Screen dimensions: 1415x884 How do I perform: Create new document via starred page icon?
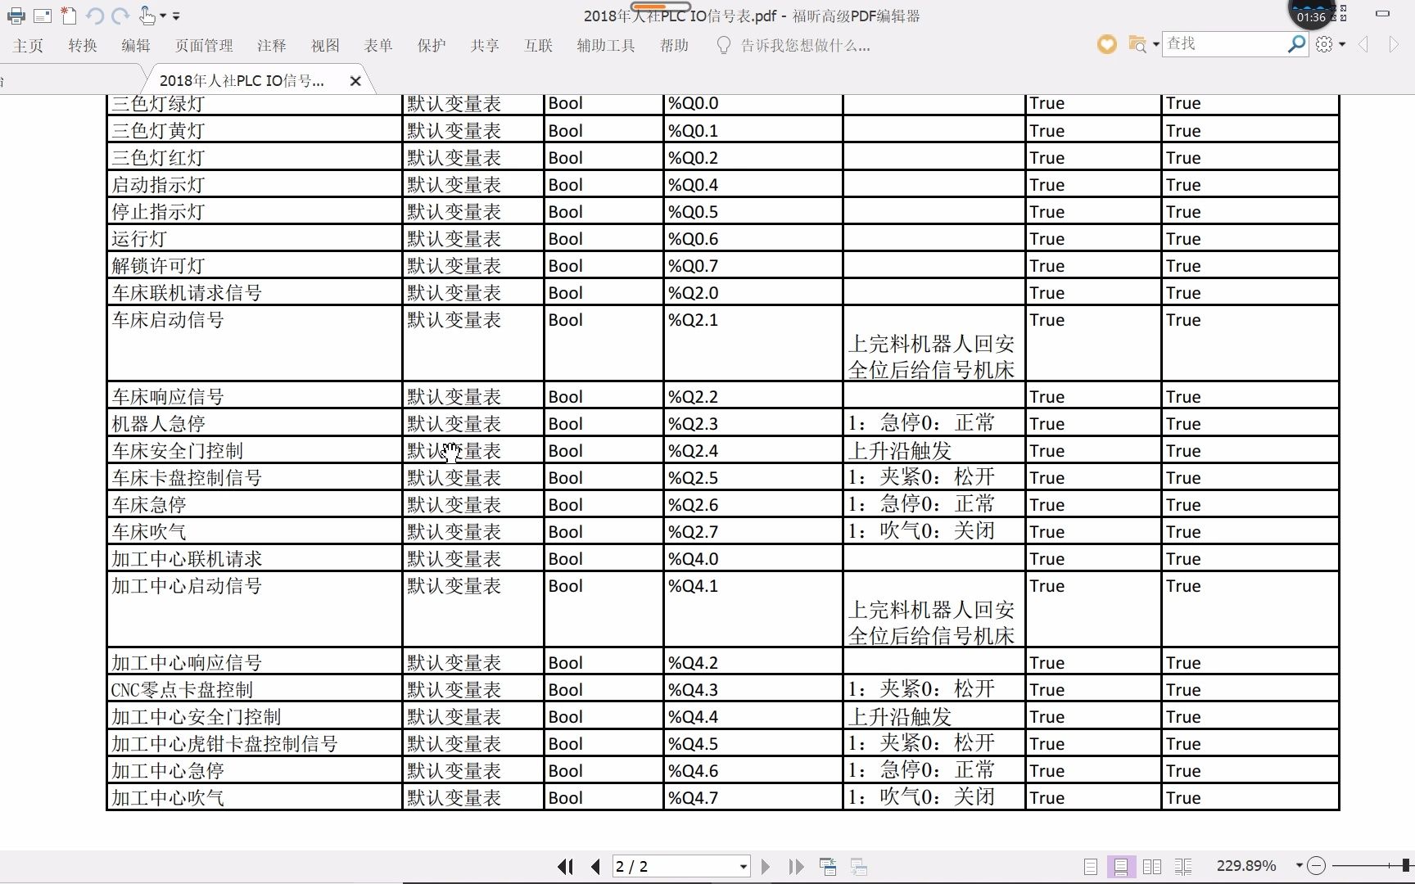pyautogui.click(x=69, y=16)
